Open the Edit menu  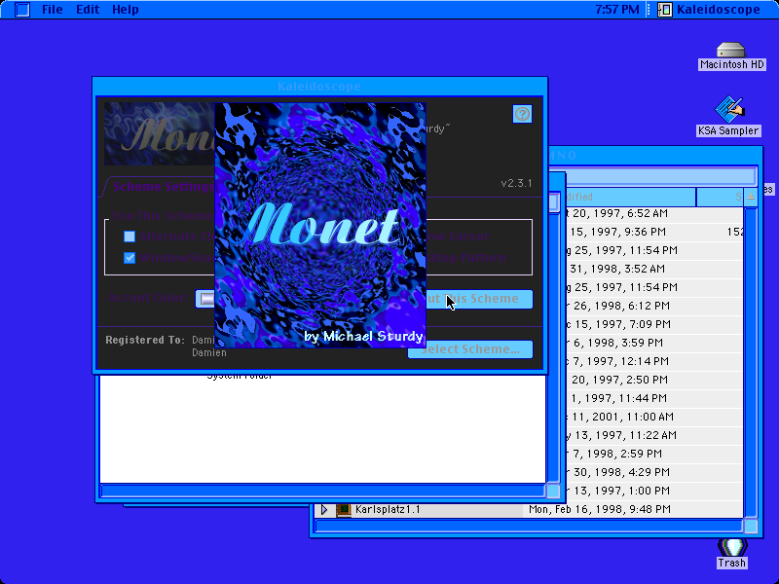pyautogui.click(x=88, y=10)
